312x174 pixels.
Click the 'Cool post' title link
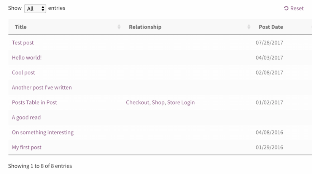coord(23,72)
